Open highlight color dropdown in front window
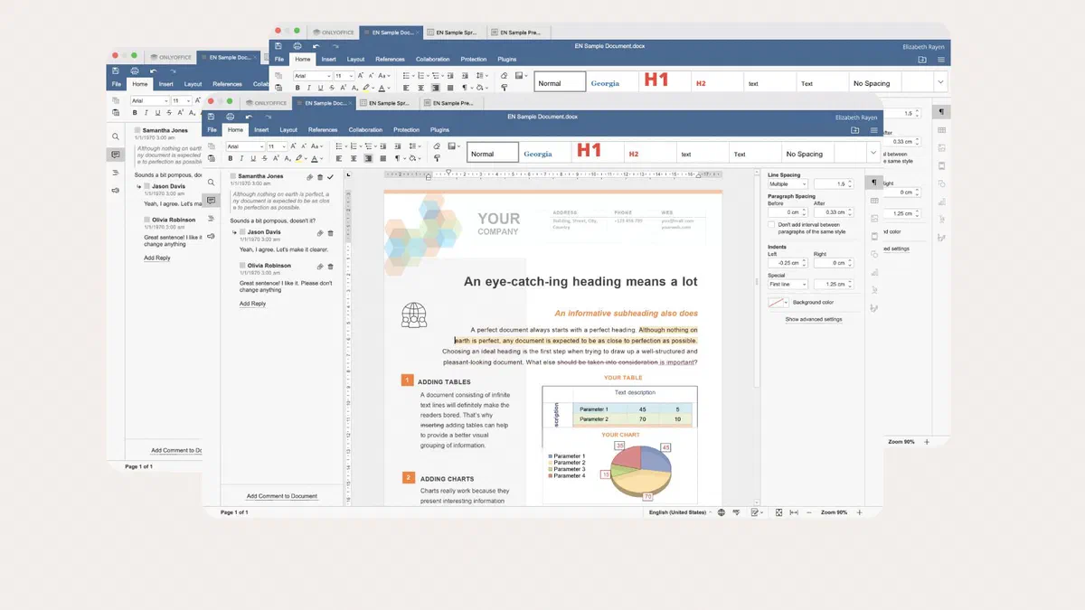This screenshot has height=610, width=1085. click(x=307, y=158)
